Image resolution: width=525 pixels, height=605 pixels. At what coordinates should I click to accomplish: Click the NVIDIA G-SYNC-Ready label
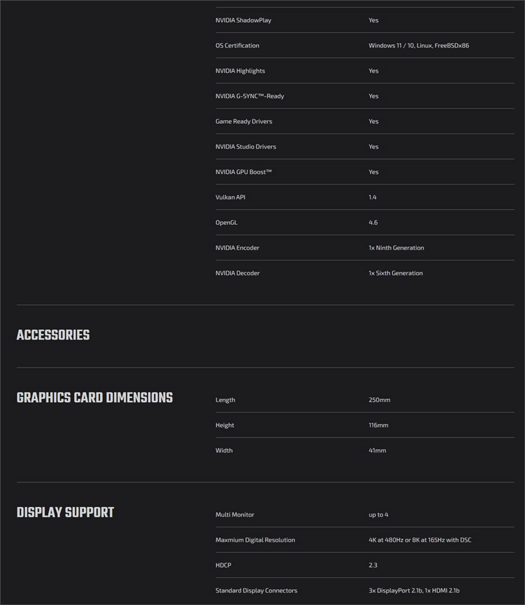pos(249,96)
